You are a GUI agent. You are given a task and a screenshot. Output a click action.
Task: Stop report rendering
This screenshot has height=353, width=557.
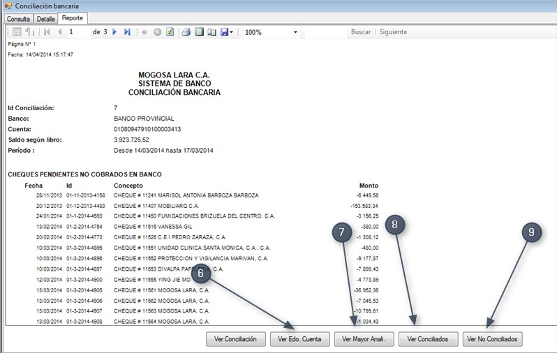tap(157, 32)
